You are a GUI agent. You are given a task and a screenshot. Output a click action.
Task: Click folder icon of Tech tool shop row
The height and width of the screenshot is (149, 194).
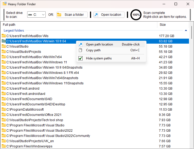tap(4, 120)
